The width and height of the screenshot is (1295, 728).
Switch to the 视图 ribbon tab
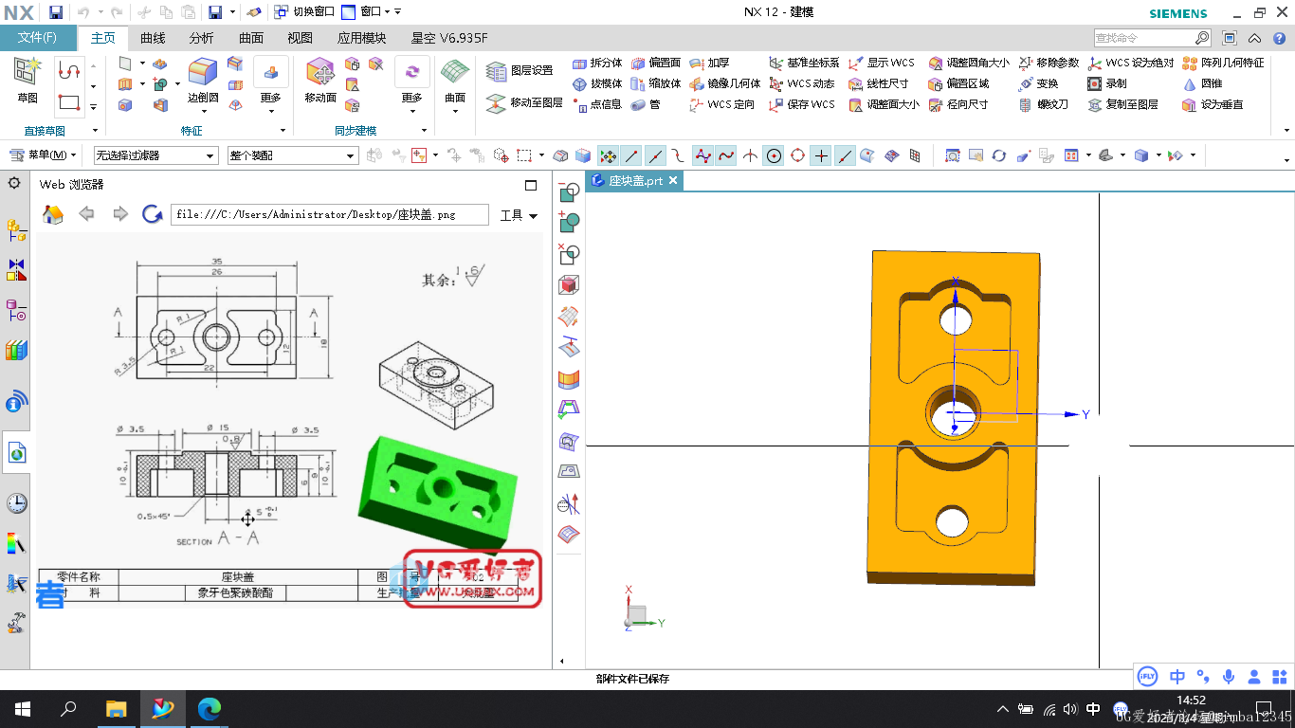pyautogui.click(x=301, y=38)
